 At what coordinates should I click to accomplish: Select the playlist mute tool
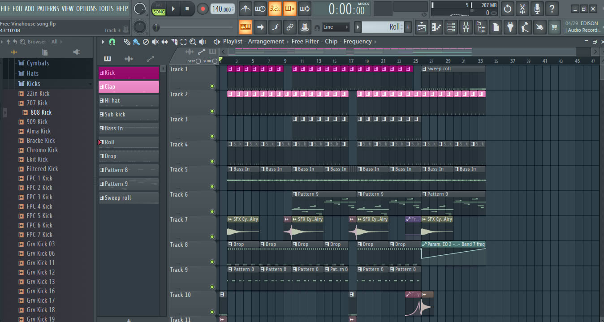(x=155, y=42)
